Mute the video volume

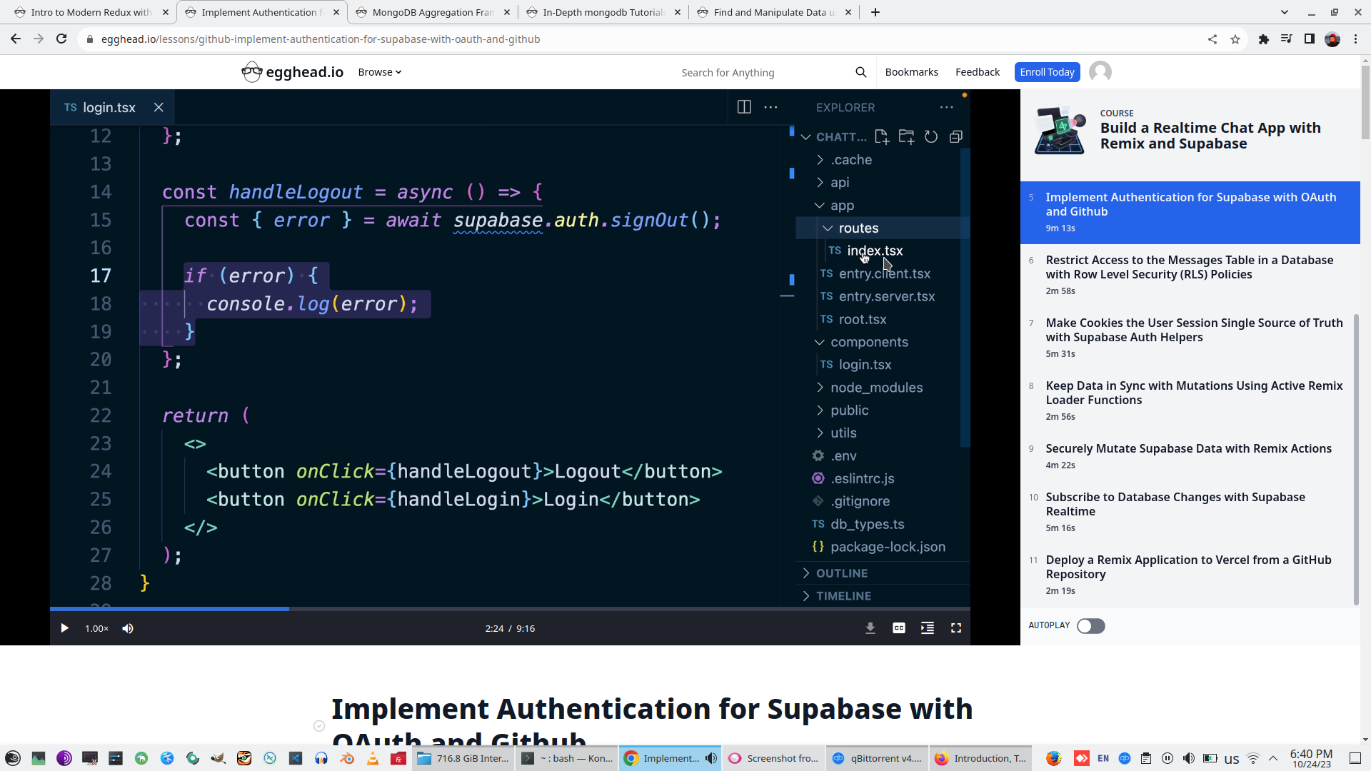coord(128,628)
